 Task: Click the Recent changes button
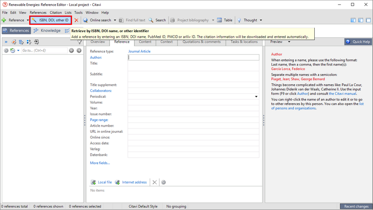pos(356,206)
